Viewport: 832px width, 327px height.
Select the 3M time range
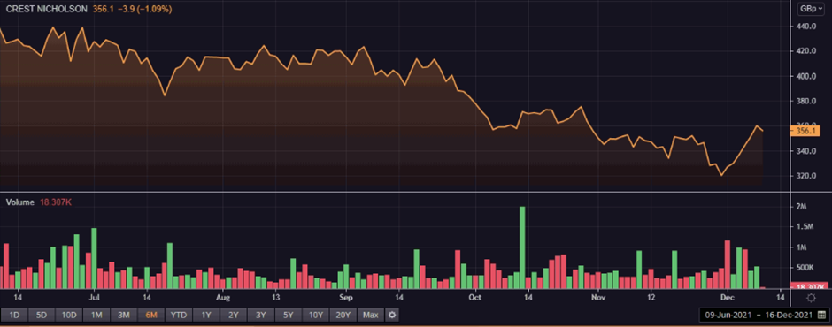point(124,315)
